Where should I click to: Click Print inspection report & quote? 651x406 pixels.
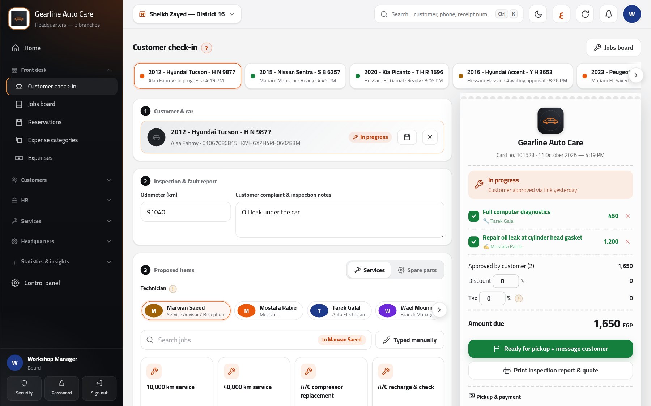tap(550, 370)
